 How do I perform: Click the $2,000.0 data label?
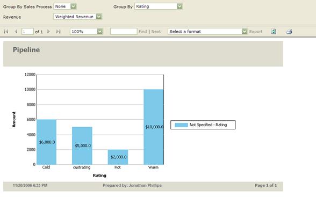click(118, 157)
